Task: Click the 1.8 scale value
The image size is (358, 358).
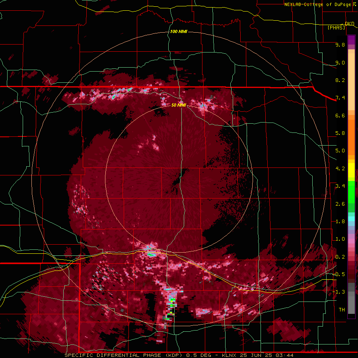Action: point(340,222)
